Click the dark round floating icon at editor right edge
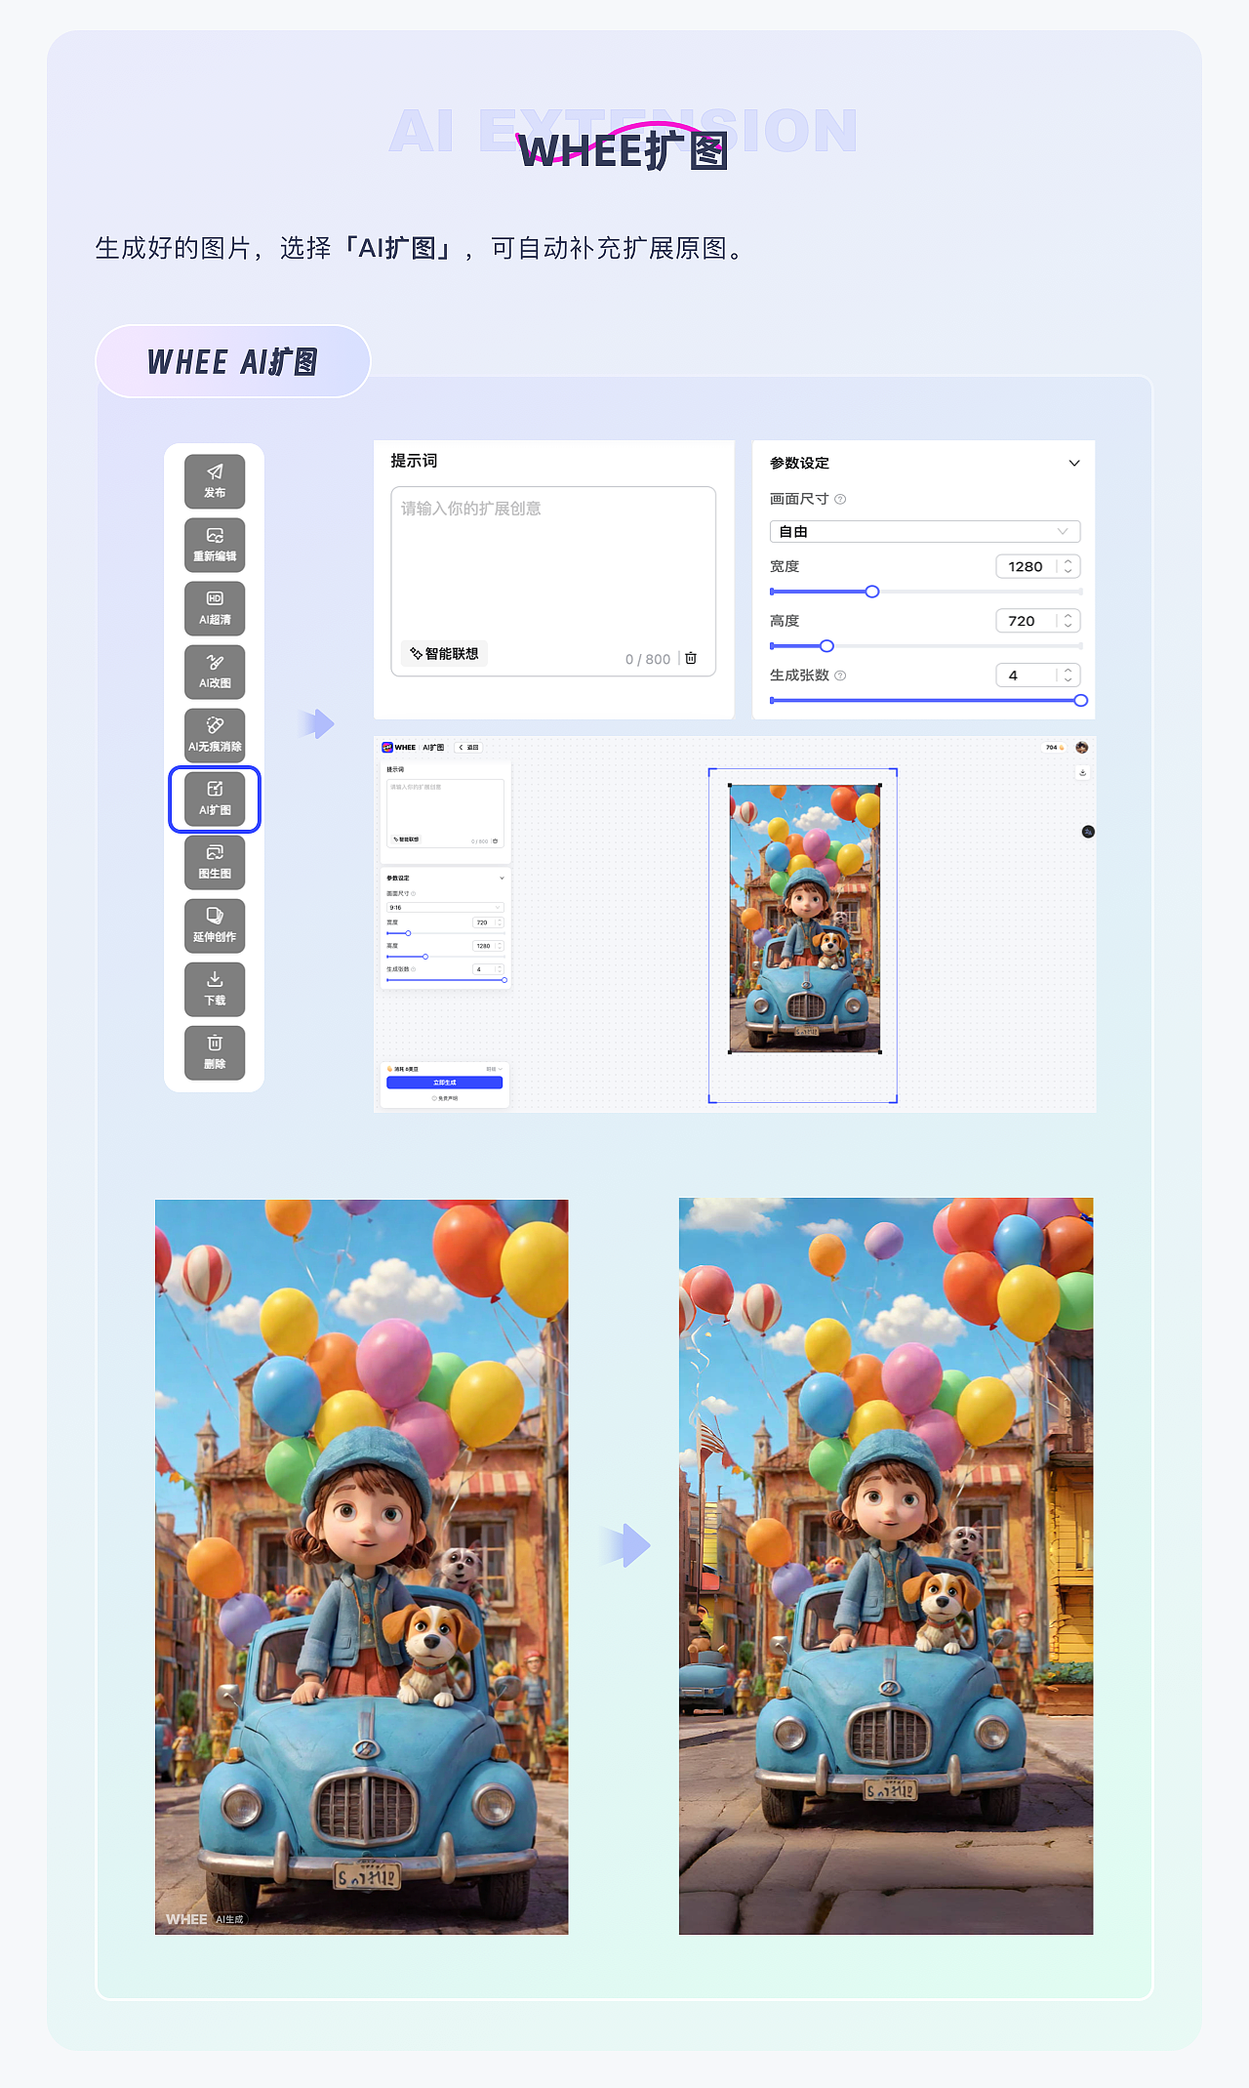This screenshot has height=2088, width=1249. (x=1088, y=832)
